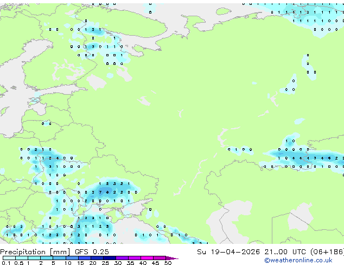Screen dimensions: 344x265
Task: Select the 'GFS 0.25' model label
Action: pyautogui.click(x=92, y=252)
